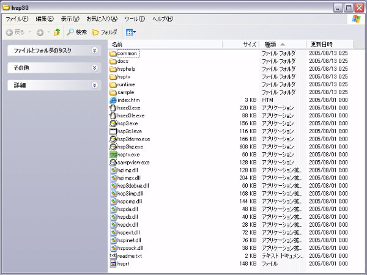Open the ファイル(F) menu
Image resolution: width=367 pixels, height=275 pixels.
(x=17, y=19)
